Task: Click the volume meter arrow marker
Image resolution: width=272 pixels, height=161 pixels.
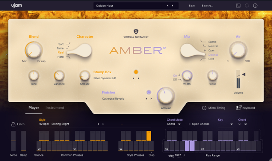Action: pyautogui.click(x=244, y=74)
